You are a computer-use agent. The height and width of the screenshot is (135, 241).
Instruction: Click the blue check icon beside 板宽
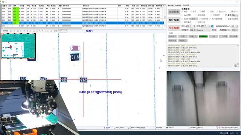(x=212, y=26)
